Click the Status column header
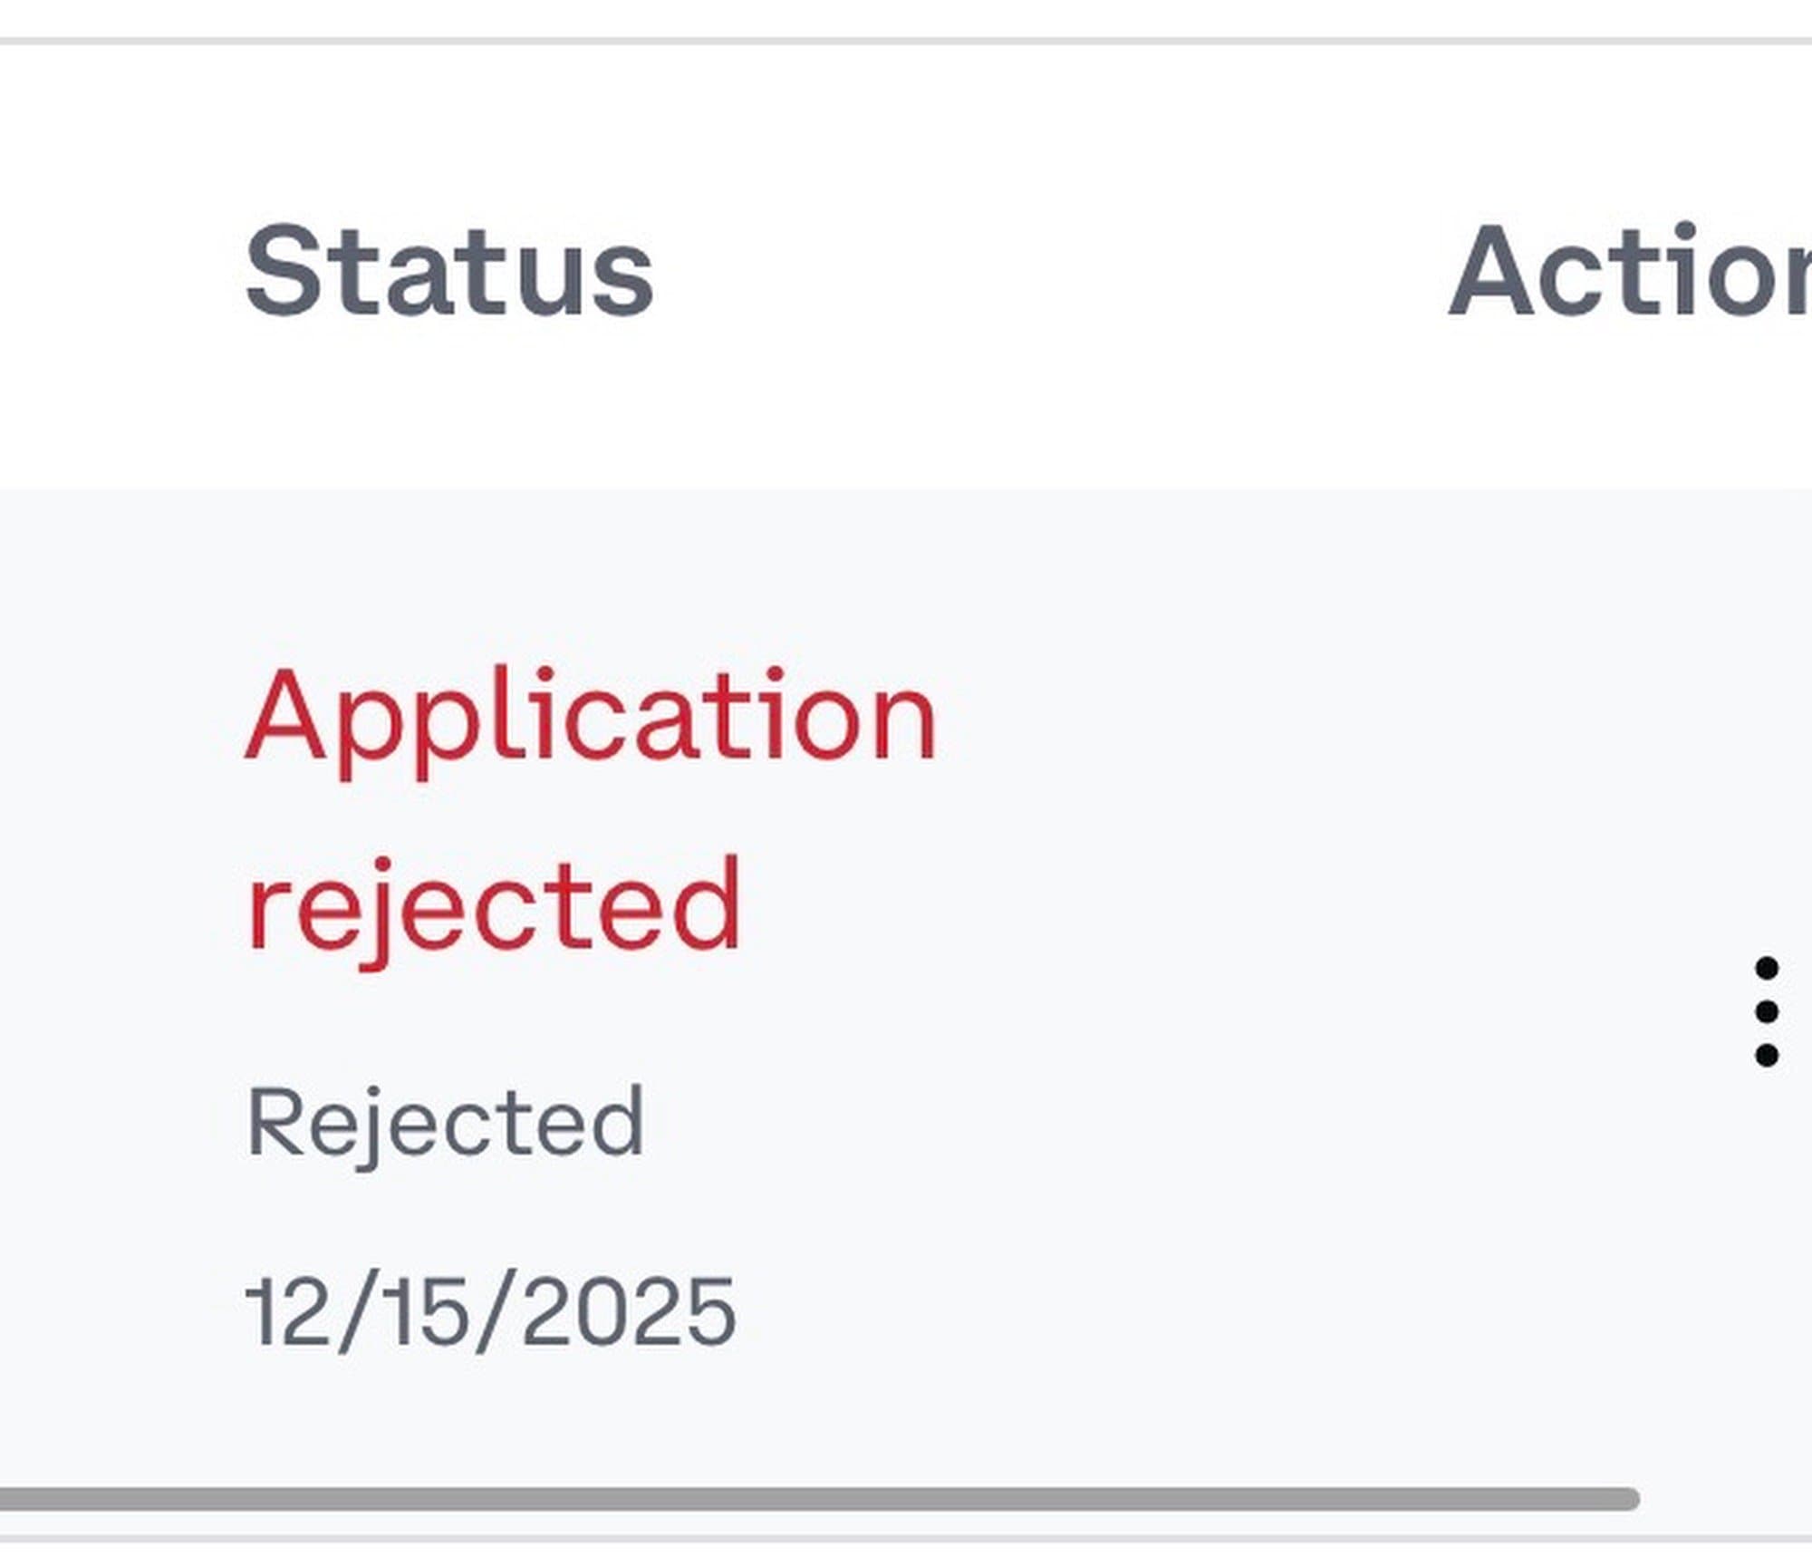The image size is (1812, 1556). point(448,272)
